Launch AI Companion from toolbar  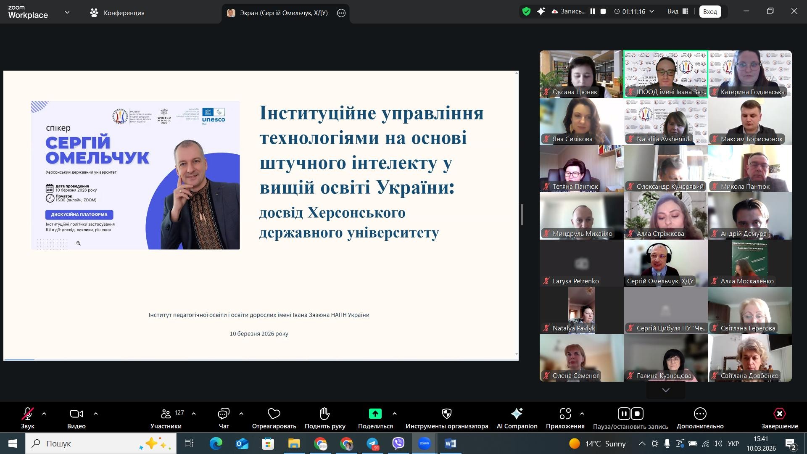tap(517, 414)
